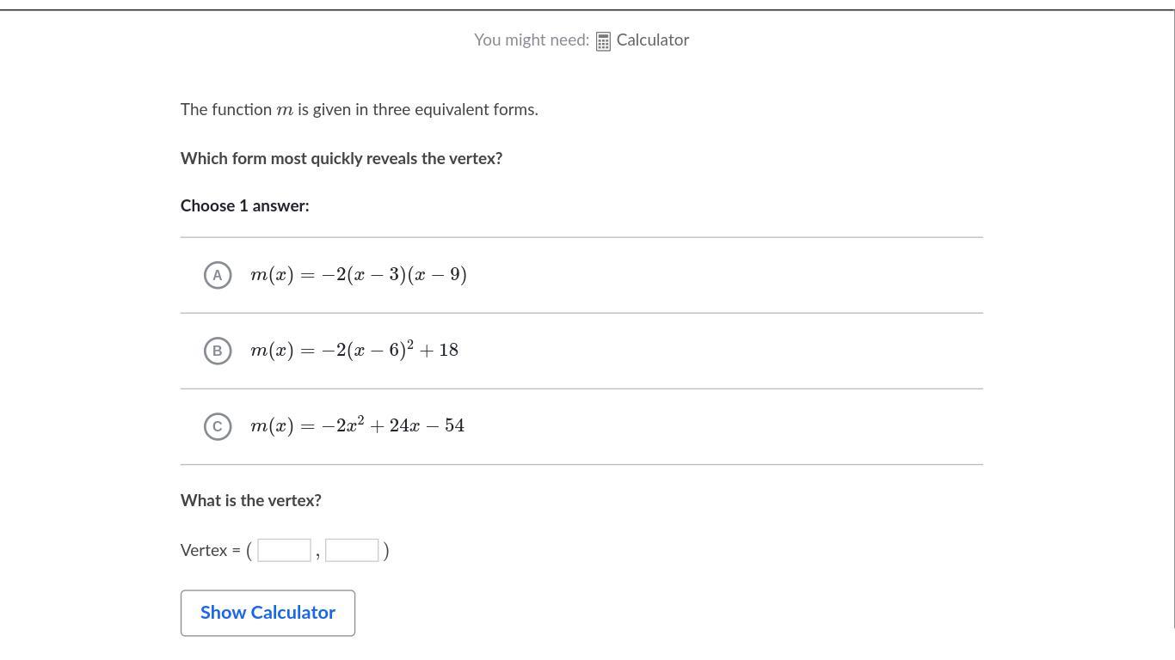Screen dimensions: 1175x660
Task: Click the "Vertex =" label
Action: pyautogui.click(x=210, y=550)
